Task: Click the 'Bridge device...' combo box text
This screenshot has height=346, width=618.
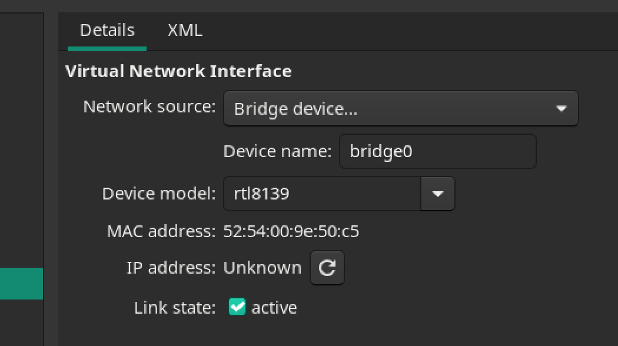Action: point(295,109)
